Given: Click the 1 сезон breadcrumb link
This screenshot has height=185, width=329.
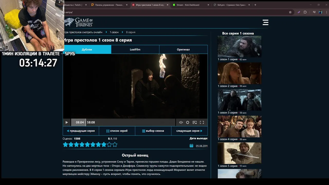Looking at the screenshot, I should click(x=114, y=32).
